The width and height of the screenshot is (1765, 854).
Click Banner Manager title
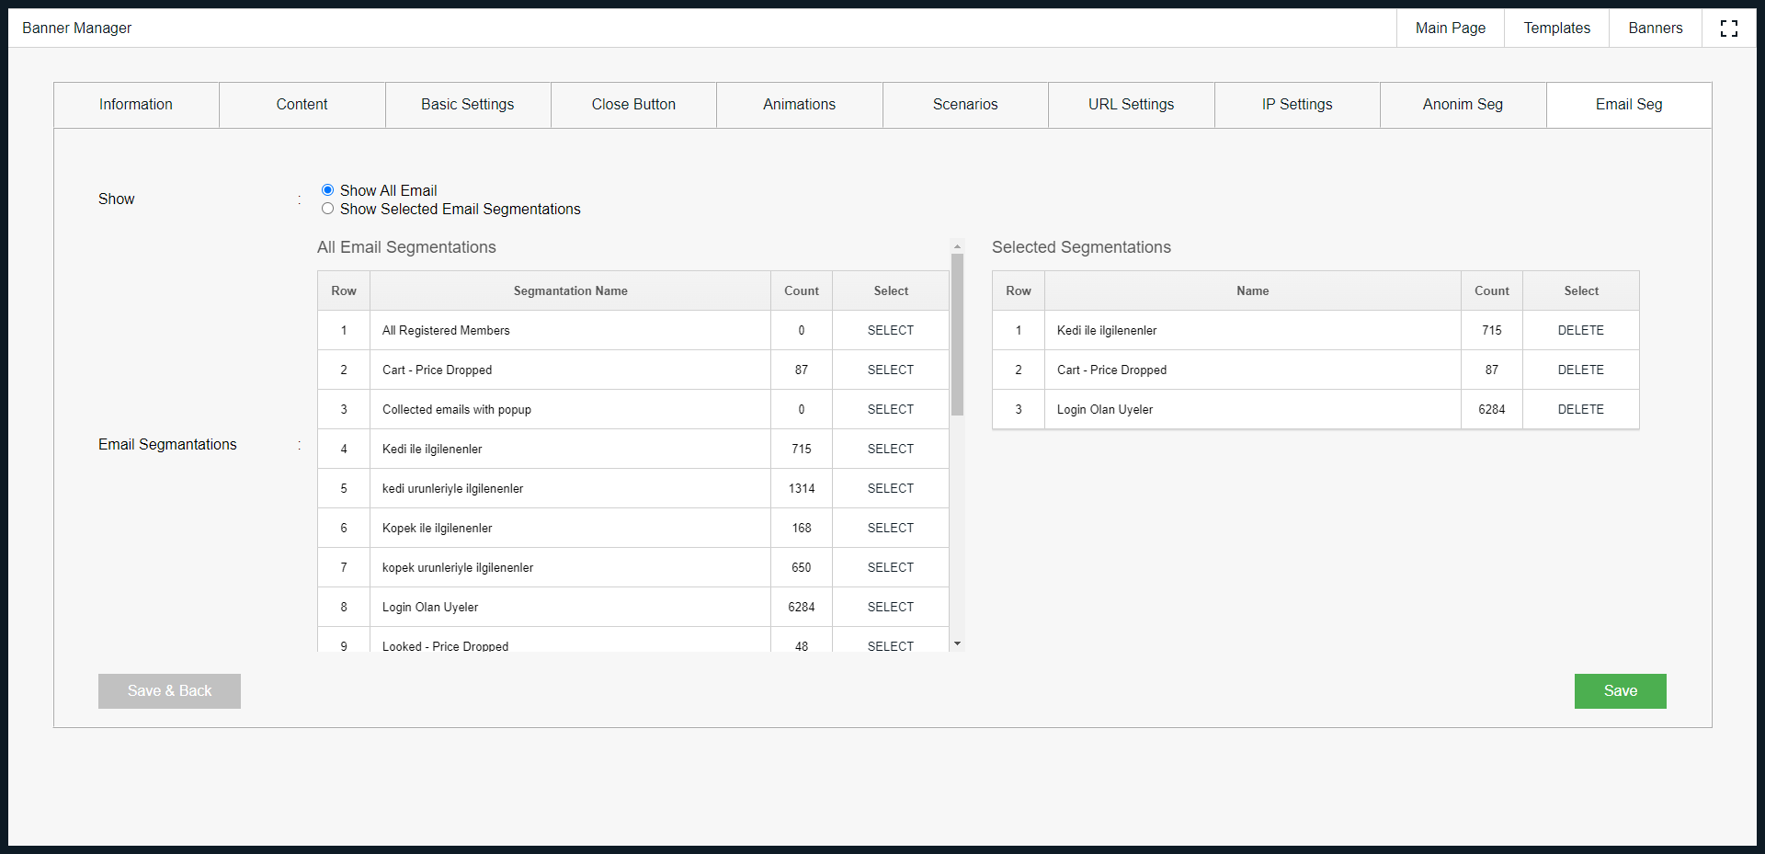(77, 28)
